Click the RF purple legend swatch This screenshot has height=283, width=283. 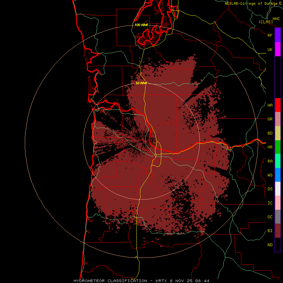[x=278, y=35]
